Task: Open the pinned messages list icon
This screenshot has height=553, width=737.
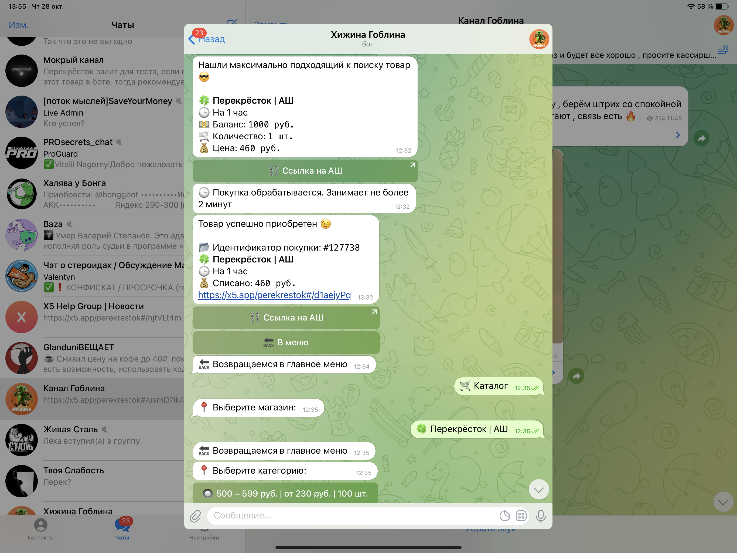Action: pos(723,50)
